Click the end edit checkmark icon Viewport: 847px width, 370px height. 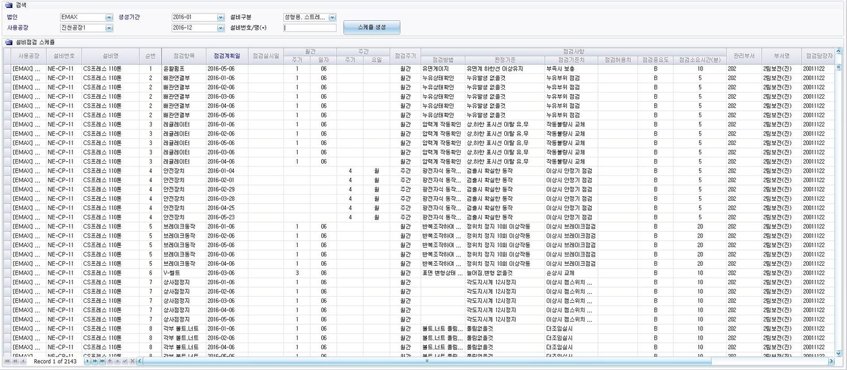[125, 361]
